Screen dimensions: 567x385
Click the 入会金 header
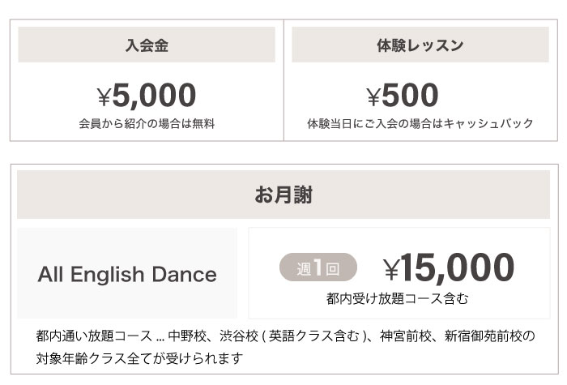(x=147, y=45)
